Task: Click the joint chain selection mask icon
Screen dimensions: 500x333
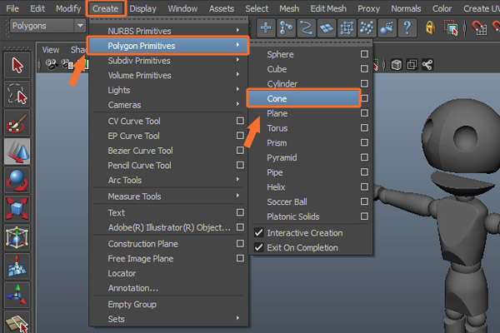Action: point(286,27)
